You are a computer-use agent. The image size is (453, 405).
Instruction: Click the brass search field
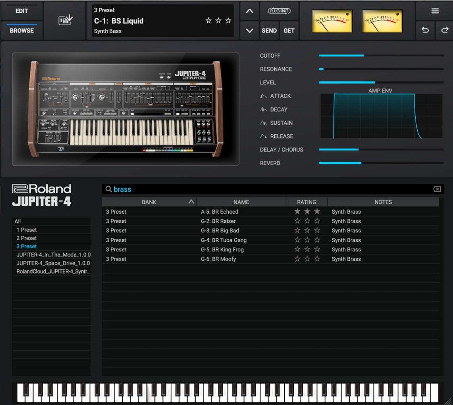[273, 189]
